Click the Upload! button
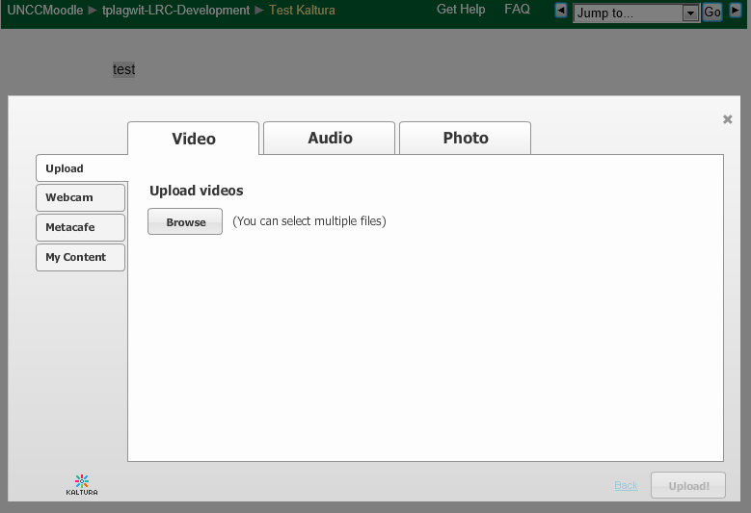 pyautogui.click(x=688, y=485)
